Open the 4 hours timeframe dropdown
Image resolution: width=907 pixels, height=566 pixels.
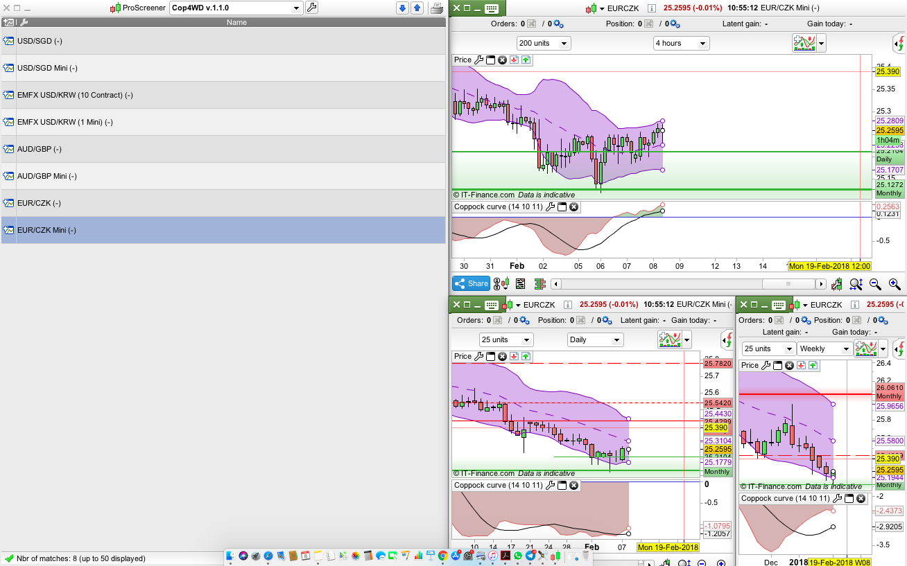point(681,43)
